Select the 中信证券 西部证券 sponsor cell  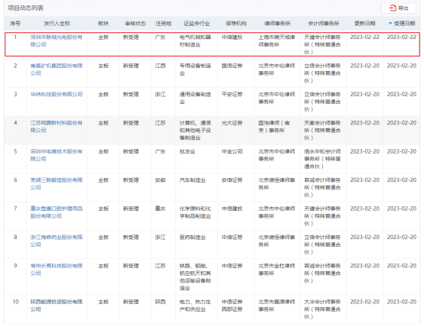pos(232,306)
